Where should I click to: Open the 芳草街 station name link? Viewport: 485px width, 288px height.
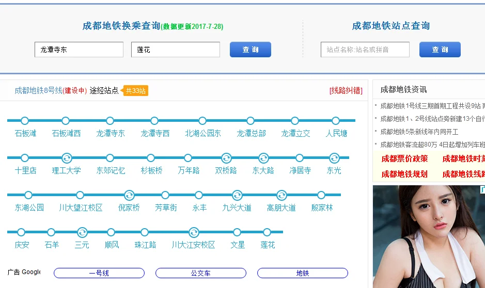coord(166,207)
